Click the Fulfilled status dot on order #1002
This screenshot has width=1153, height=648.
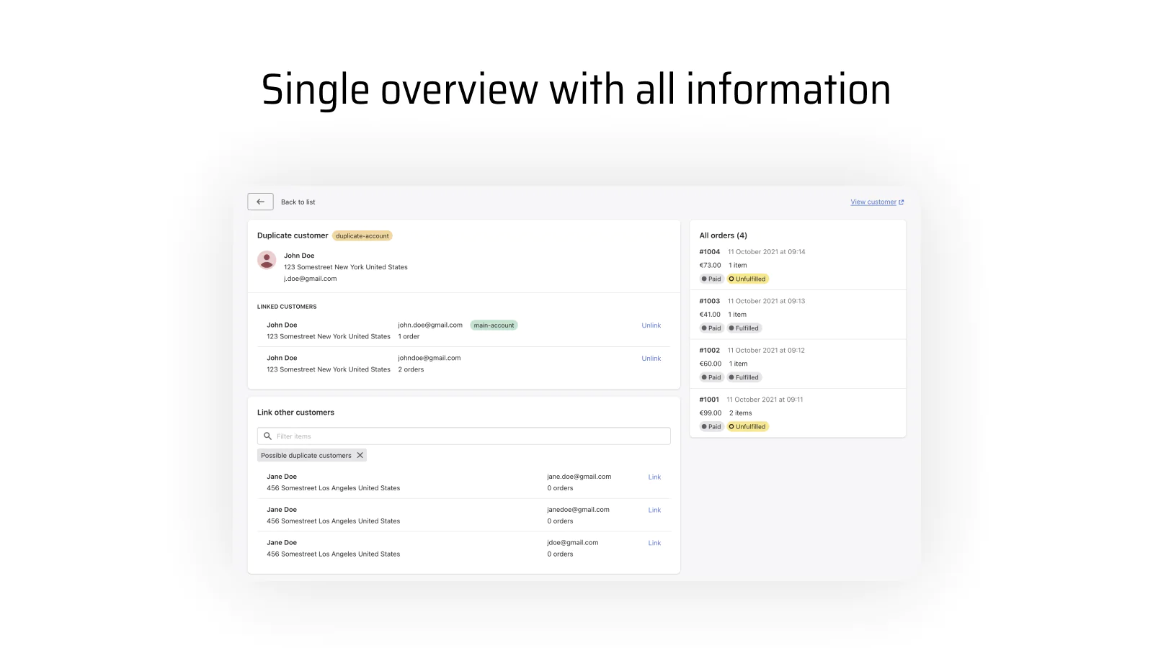(x=733, y=377)
